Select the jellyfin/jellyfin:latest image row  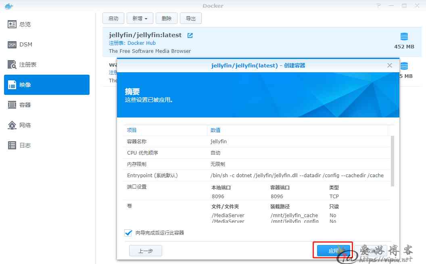(262, 42)
